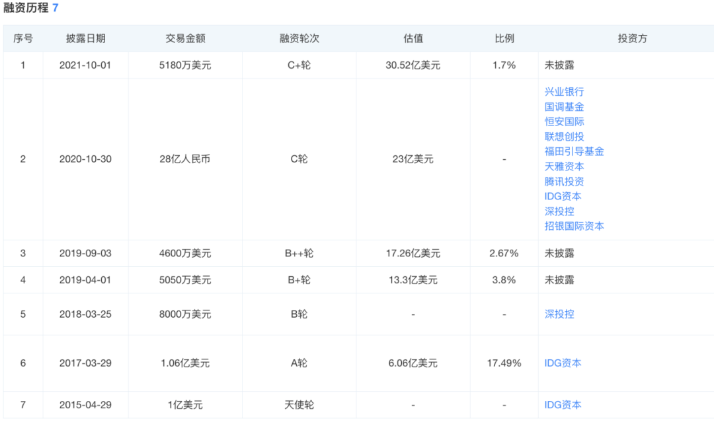Click 未披露 in the 2019-09-03 row
The image size is (714, 434).
click(x=559, y=253)
